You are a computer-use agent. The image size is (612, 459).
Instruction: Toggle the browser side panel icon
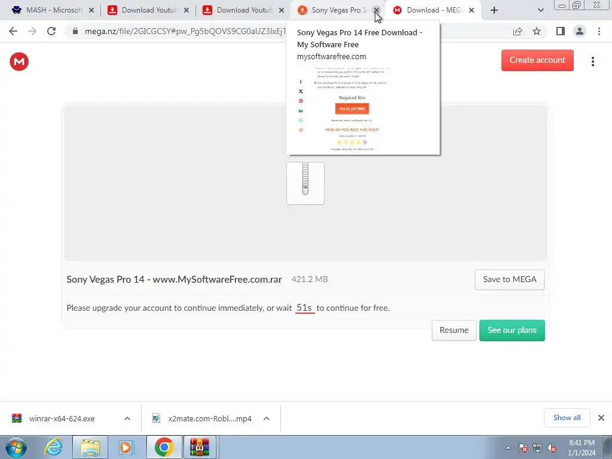pos(561,31)
